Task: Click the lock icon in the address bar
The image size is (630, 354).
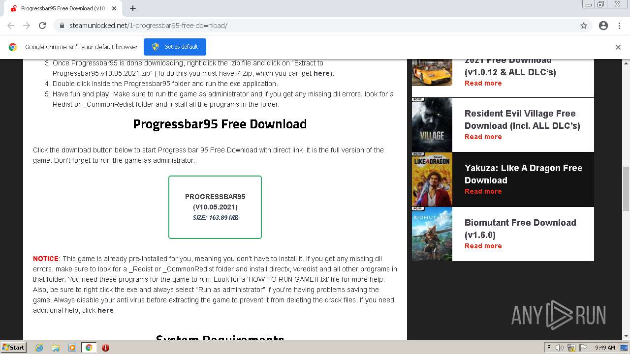Action: tap(62, 26)
